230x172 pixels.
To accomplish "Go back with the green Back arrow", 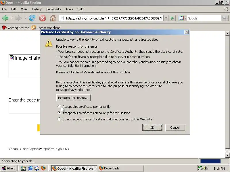I will pos(5,18).
